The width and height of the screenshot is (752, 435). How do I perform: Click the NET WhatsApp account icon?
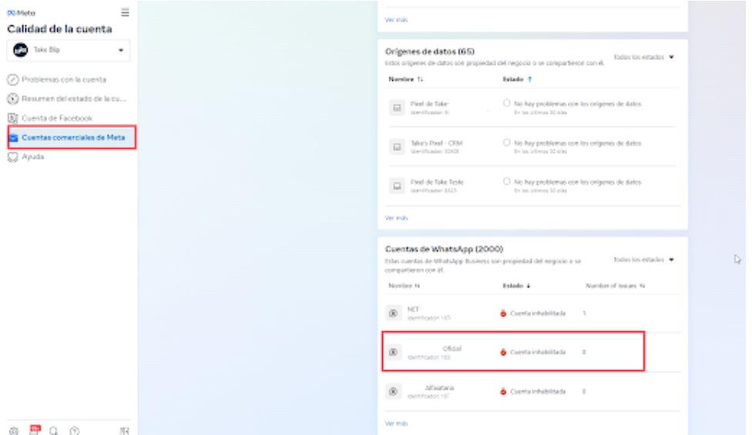[393, 313]
